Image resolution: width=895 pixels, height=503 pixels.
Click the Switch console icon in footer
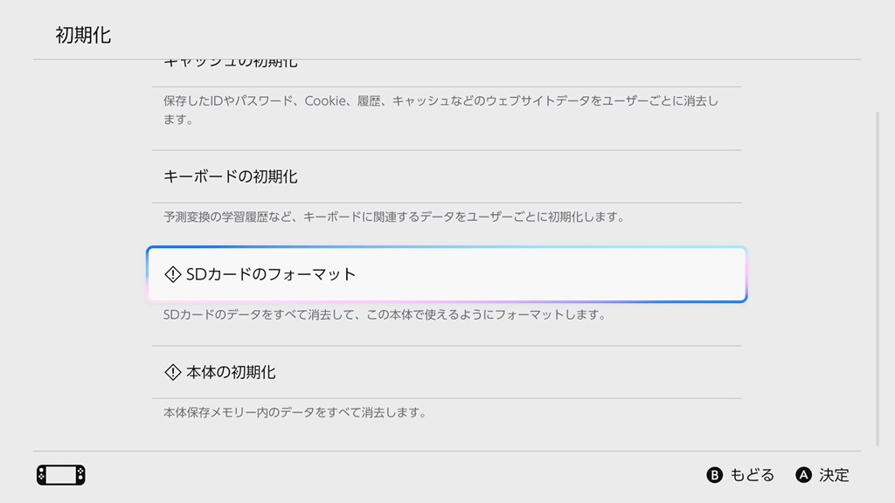click(x=61, y=475)
